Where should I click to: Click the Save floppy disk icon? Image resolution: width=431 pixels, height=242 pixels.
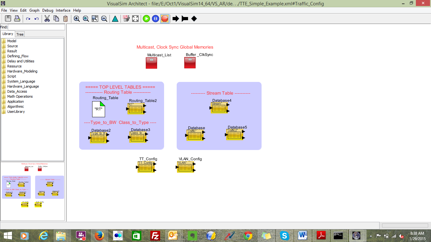(x=8, y=19)
